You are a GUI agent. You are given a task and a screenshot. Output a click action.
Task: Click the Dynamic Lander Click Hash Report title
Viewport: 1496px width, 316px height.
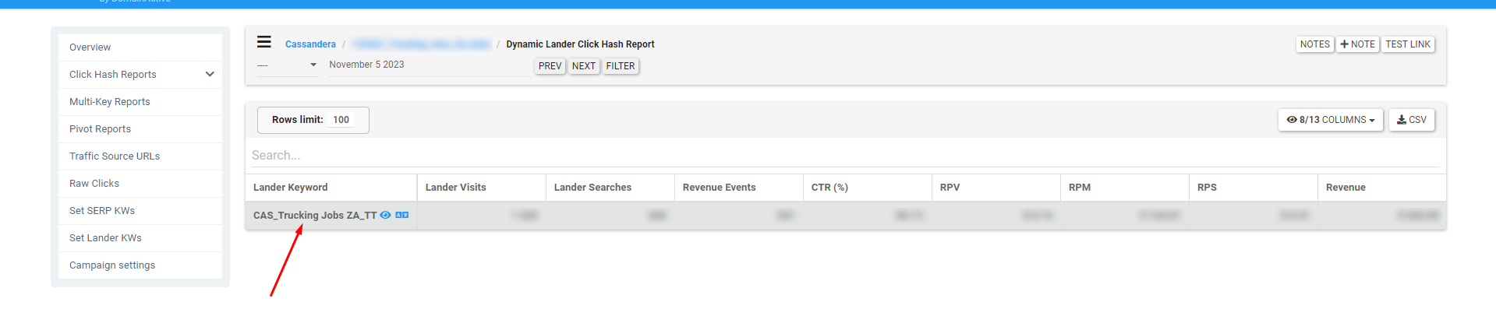click(580, 44)
